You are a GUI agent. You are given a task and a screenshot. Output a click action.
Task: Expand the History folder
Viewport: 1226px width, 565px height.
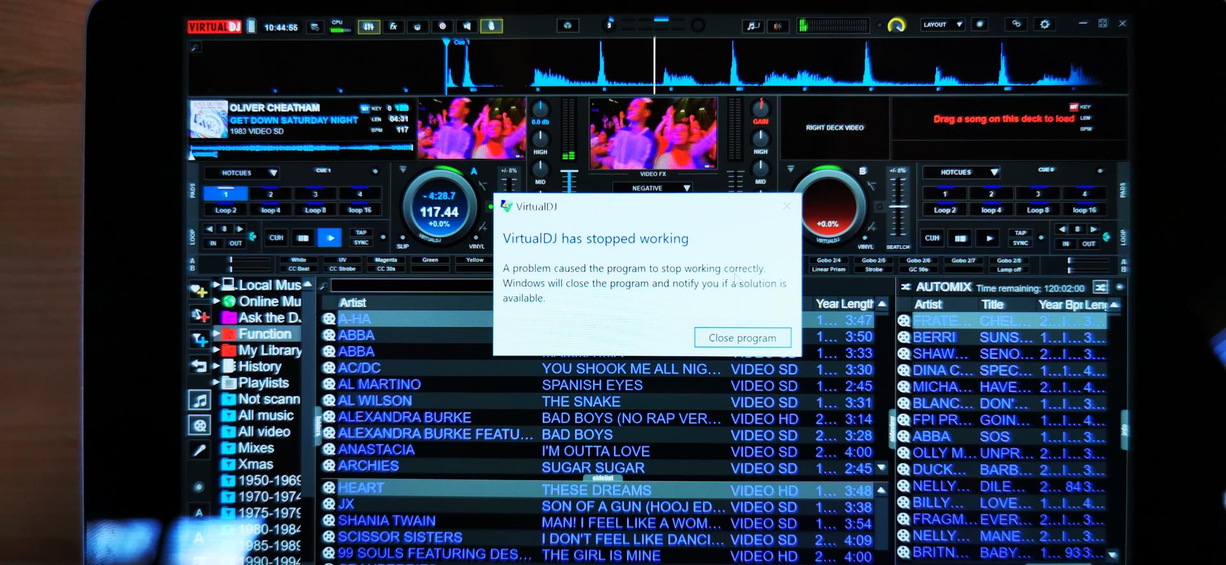click(x=216, y=366)
